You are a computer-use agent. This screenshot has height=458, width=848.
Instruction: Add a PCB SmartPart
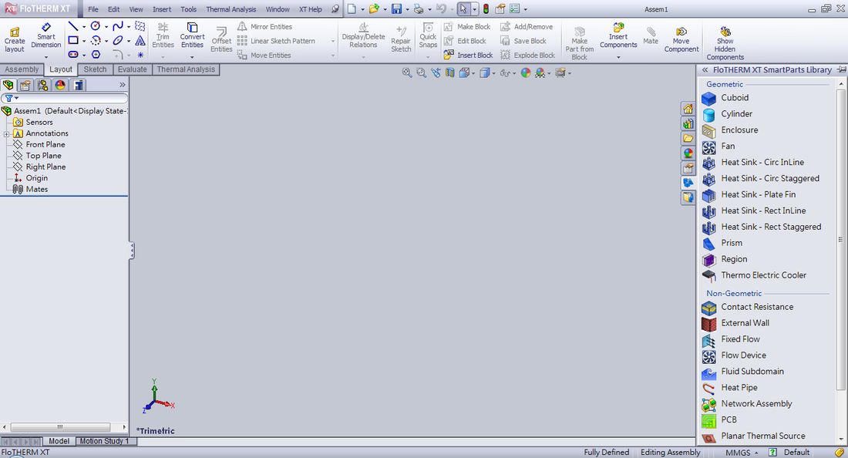[719, 420]
